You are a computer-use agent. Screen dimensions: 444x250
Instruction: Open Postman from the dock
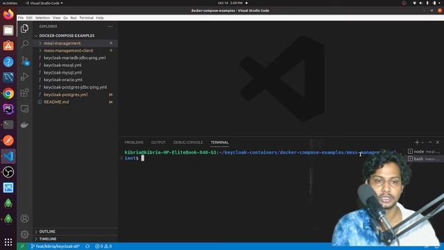click(x=8, y=140)
